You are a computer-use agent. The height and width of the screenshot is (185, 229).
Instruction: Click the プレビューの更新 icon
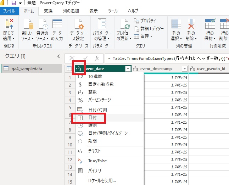tap(124, 24)
